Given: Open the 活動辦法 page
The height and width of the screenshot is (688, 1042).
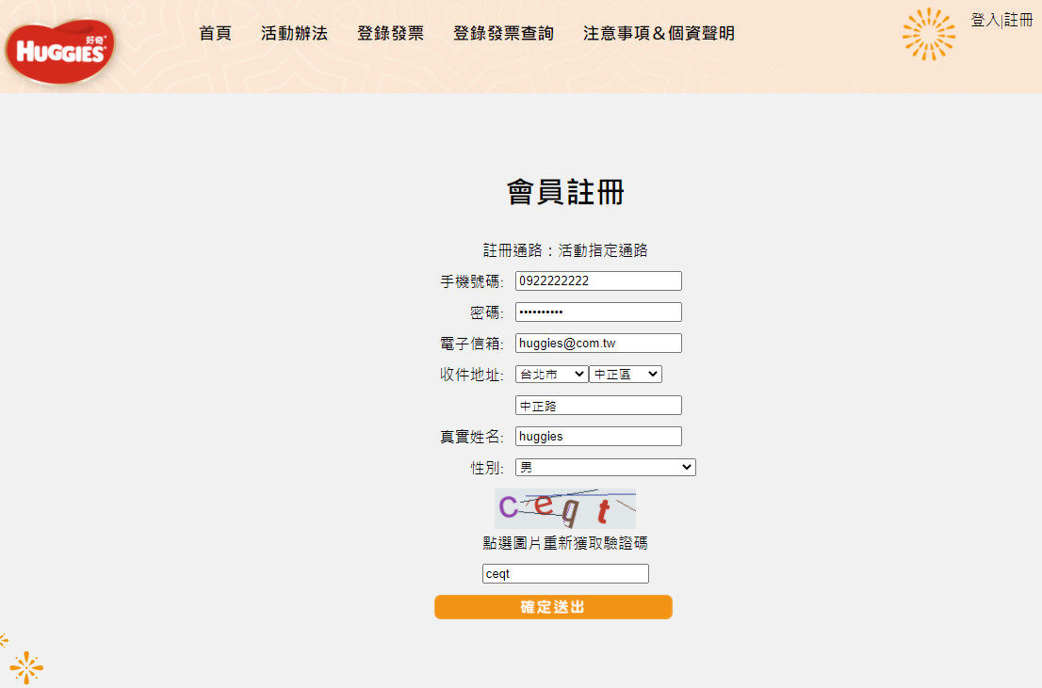Looking at the screenshot, I should click(294, 33).
